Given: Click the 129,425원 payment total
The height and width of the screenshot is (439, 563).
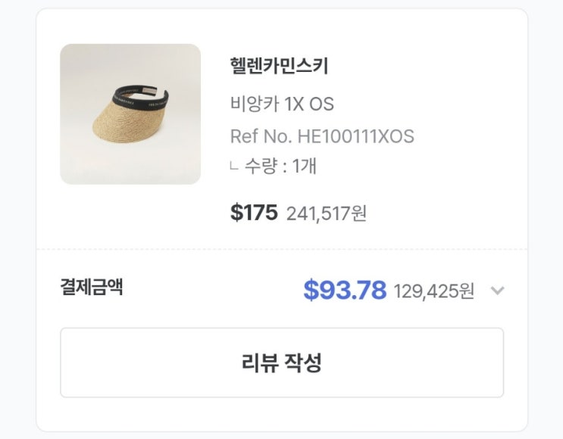Looking at the screenshot, I should click(433, 291).
